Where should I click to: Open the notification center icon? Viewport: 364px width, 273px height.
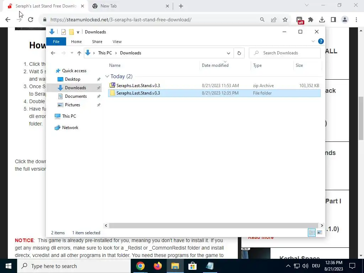tap(352, 266)
